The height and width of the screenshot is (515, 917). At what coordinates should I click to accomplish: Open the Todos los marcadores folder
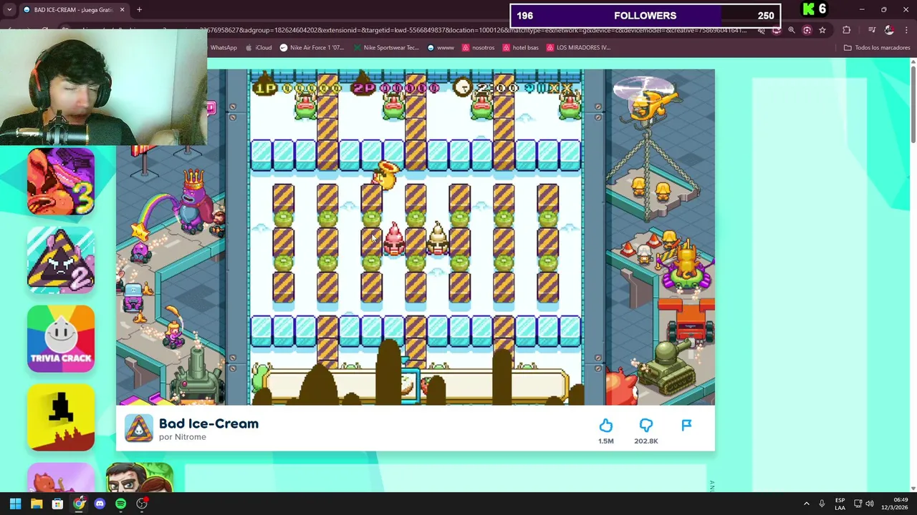[x=877, y=48]
